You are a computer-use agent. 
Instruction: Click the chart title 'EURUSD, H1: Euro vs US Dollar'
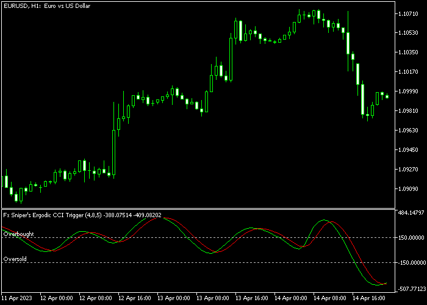(x=47, y=5)
